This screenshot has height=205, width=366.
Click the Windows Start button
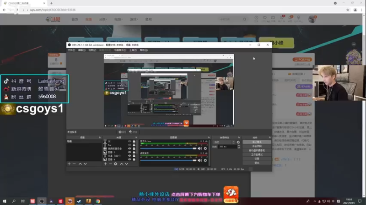(5, 201)
